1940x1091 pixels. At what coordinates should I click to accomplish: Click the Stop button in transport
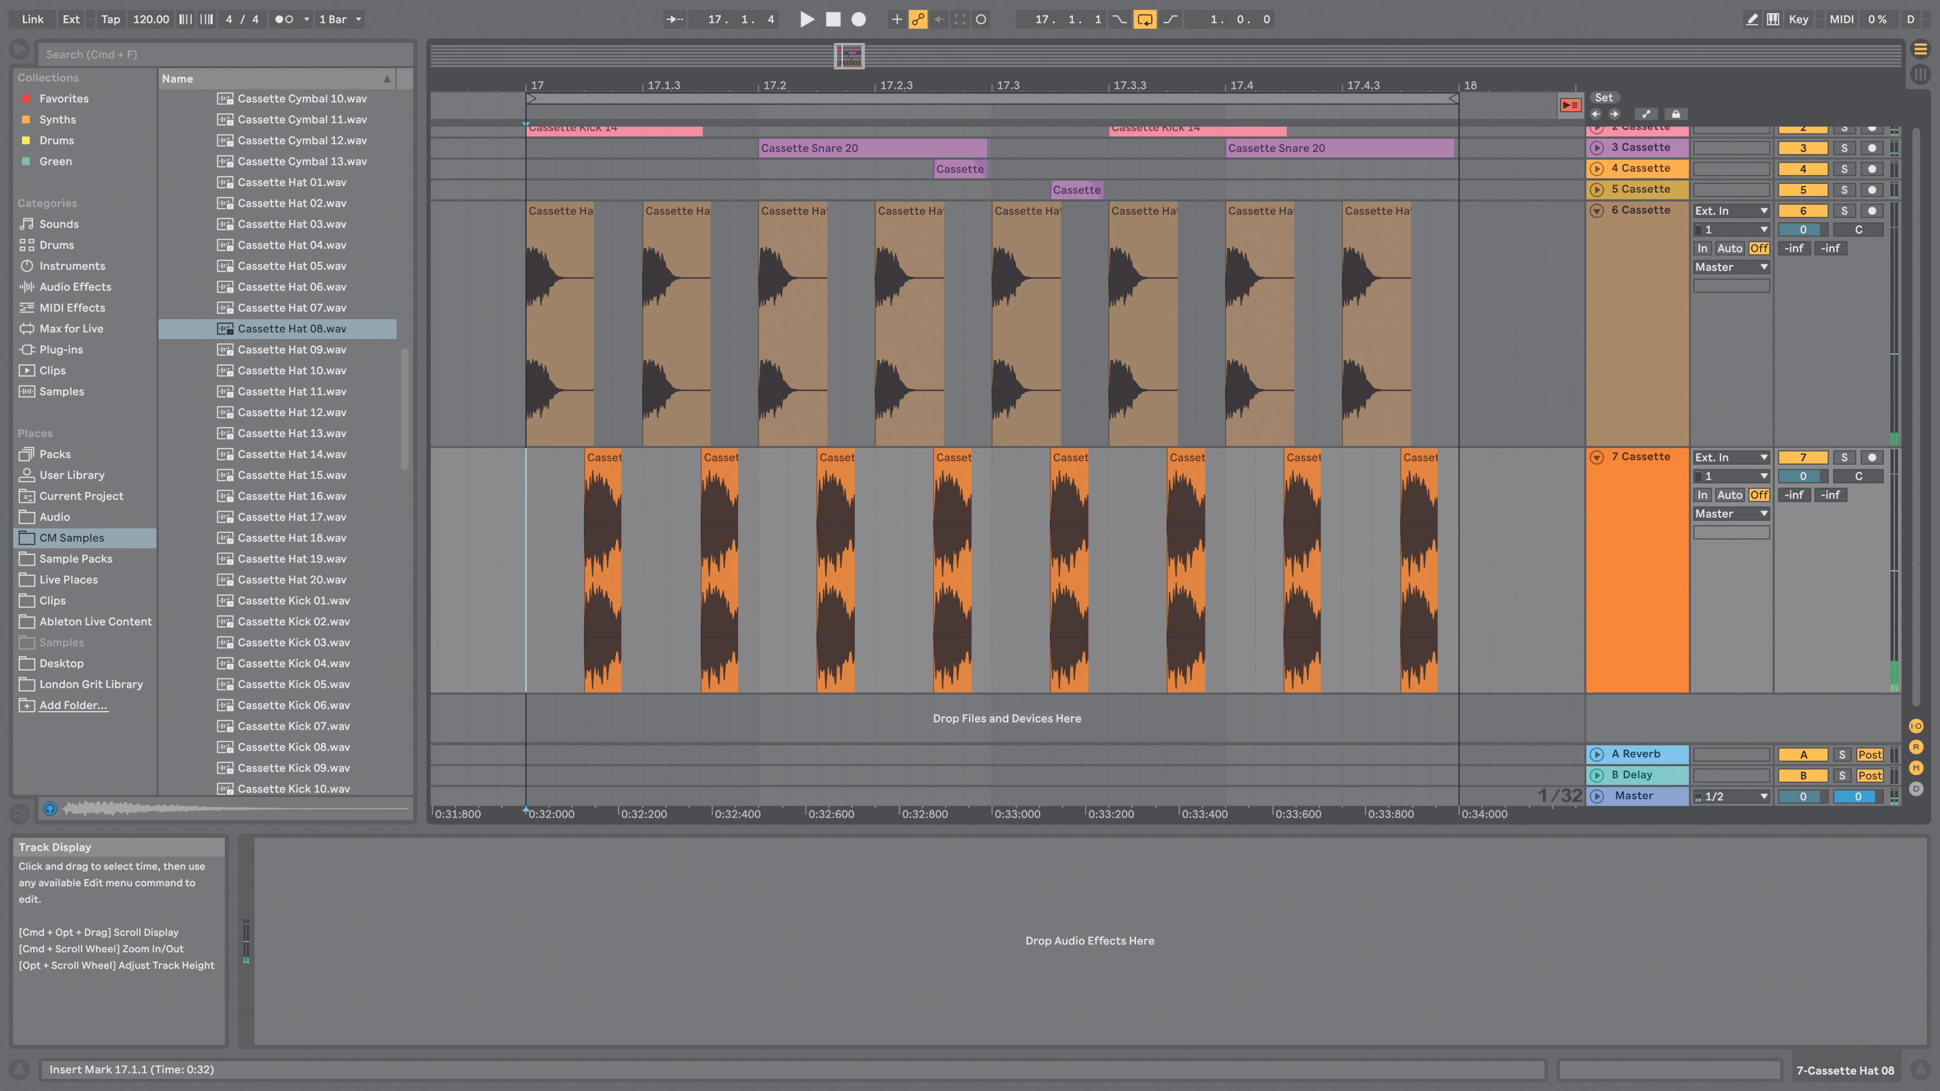click(x=833, y=20)
